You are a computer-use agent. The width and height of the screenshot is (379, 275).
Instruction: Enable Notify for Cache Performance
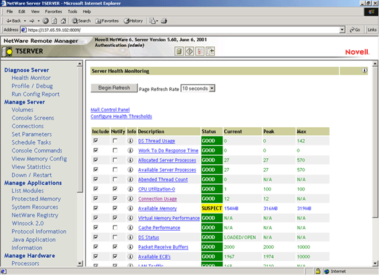tap(115, 228)
